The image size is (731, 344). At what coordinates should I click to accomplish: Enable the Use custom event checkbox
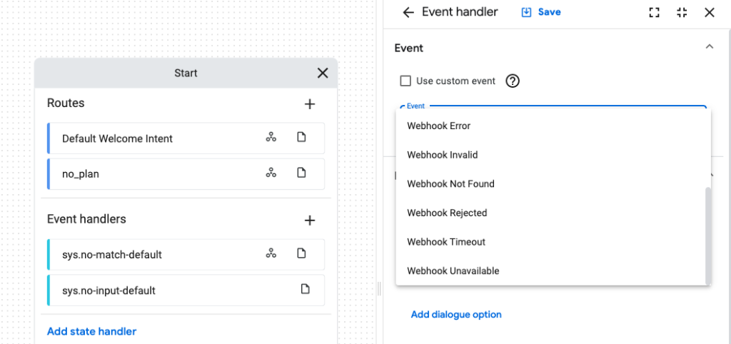(405, 81)
